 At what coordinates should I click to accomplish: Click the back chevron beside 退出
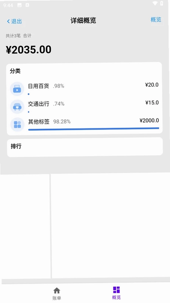[8, 21]
